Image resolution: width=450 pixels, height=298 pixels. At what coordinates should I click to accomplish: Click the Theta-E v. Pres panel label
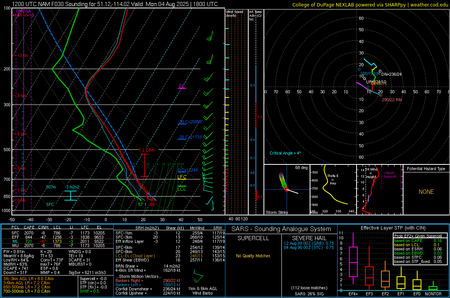[333, 179]
